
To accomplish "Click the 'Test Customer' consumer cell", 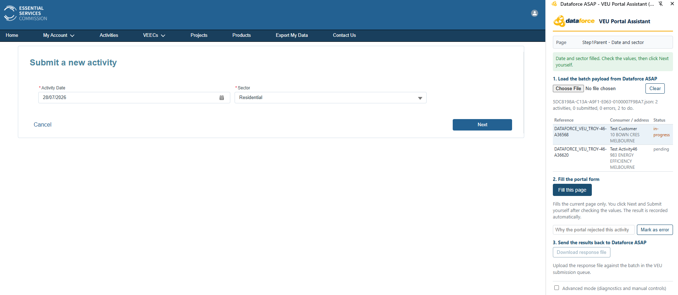I will click(623, 129).
